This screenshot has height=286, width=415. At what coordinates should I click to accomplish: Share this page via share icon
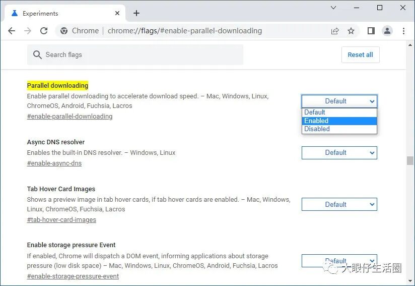point(335,31)
